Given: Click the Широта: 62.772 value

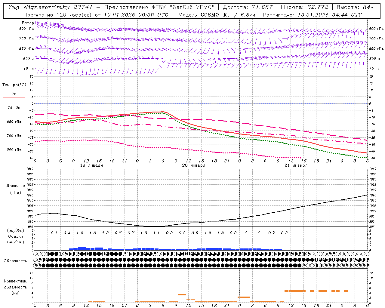Looking at the screenshot, I should (x=304, y=7).
